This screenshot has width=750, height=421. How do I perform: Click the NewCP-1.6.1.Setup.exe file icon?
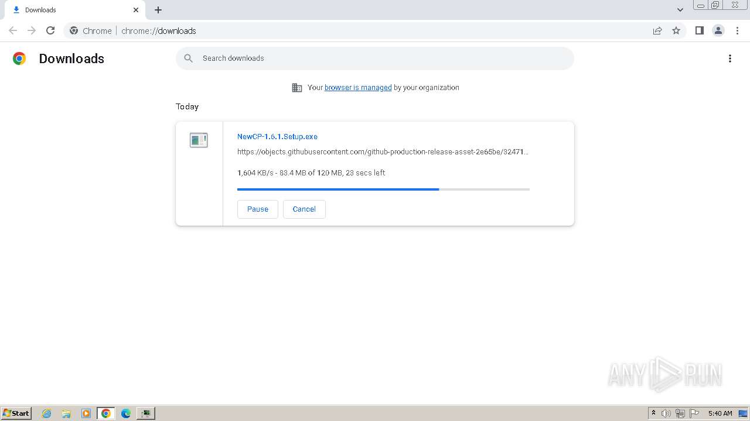point(199,140)
